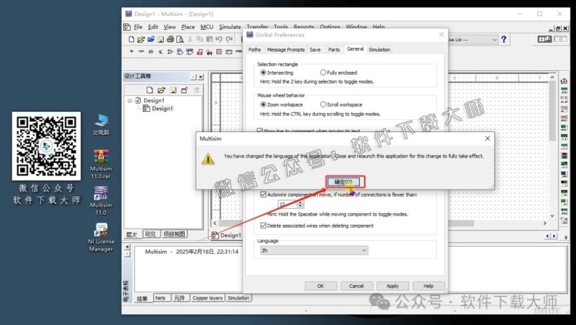
Task: Click the Print icon in the toolbar
Action: point(170,39)
